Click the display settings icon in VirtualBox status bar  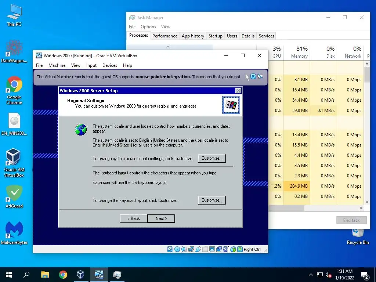pyautogui.click(x=212, y=249)
